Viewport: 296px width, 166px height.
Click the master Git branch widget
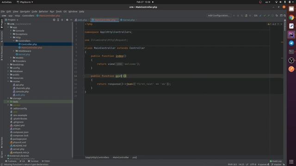point(276,165)
